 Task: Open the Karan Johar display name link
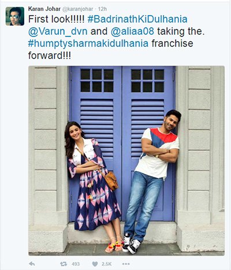point(44,9)
